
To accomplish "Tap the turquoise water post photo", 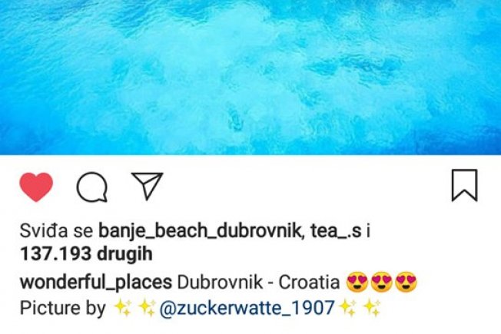I will tap(250, 78).
